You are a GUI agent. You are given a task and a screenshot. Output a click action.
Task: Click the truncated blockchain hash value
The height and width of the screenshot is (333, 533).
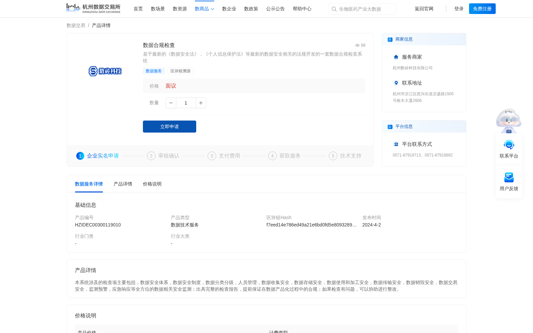pos(311,225)
